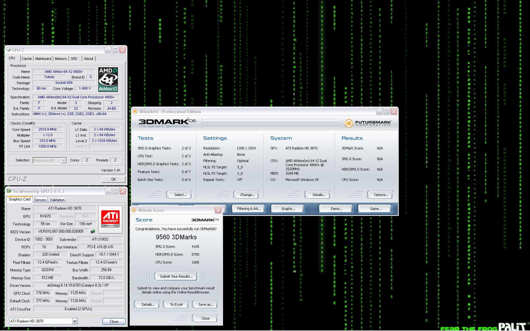Click the Package value Socket 939
The image size is (530, 331).
pos(64,83)
